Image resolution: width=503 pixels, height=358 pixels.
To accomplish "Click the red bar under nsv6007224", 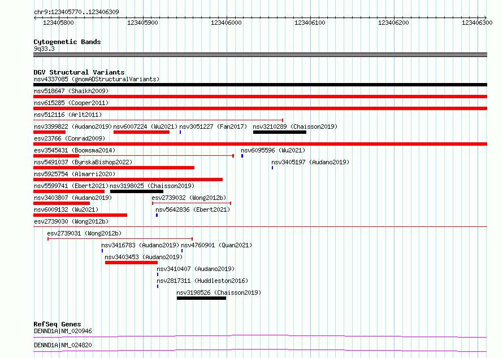I will (x=141, y=132).
